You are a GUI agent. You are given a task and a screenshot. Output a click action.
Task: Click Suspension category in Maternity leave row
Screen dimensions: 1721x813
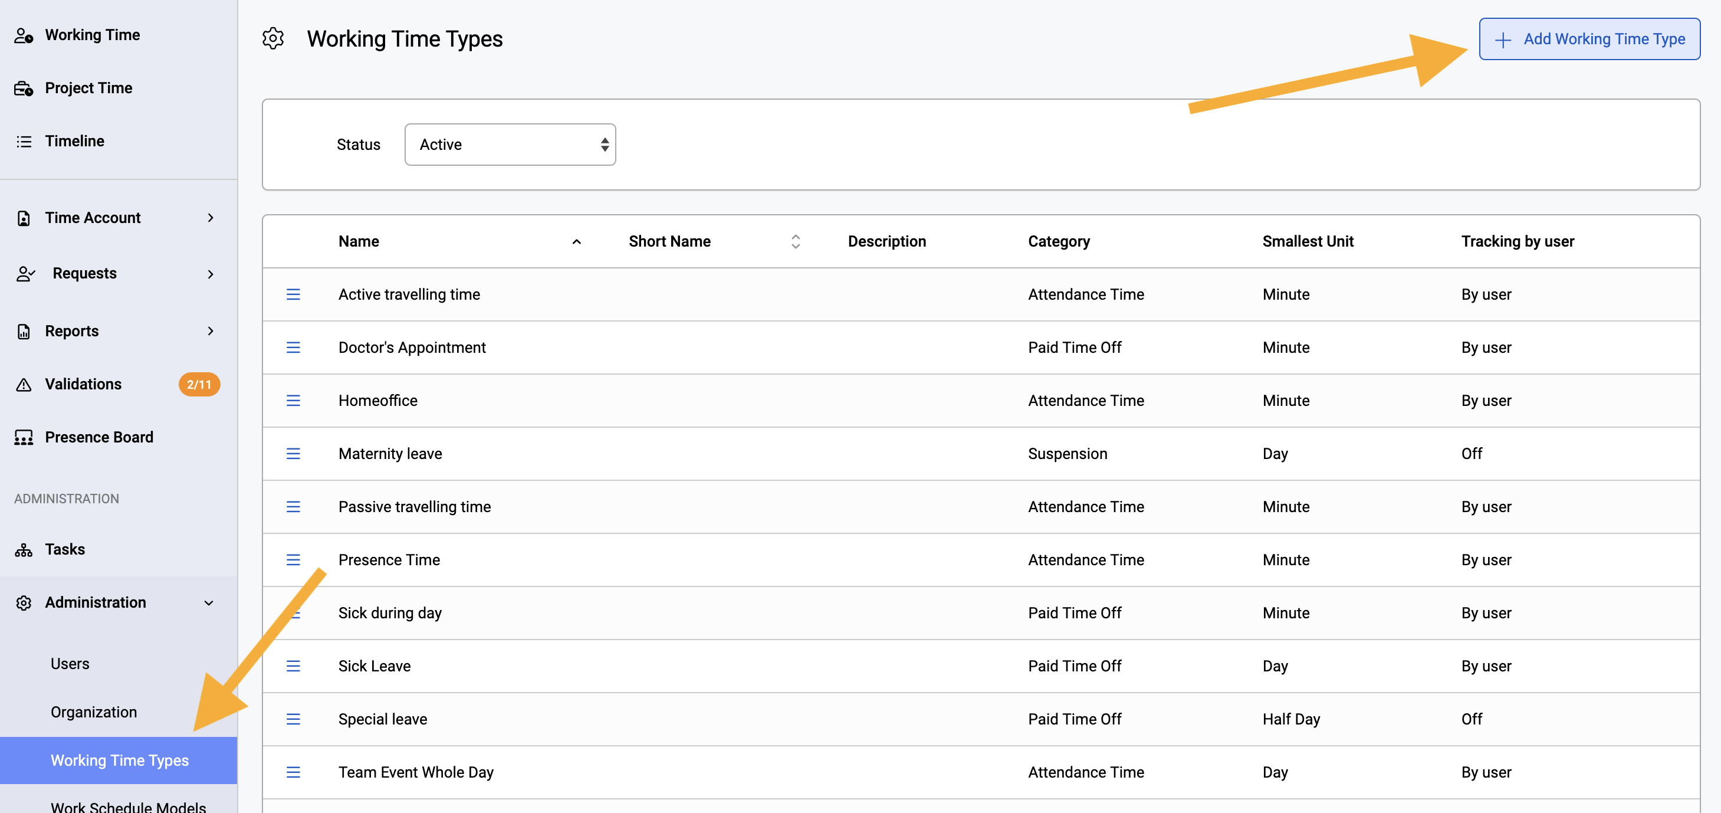(x=1067, y=454)
